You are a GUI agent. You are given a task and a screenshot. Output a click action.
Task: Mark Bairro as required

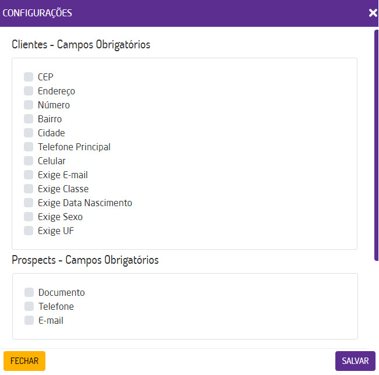tap(29, 119)
